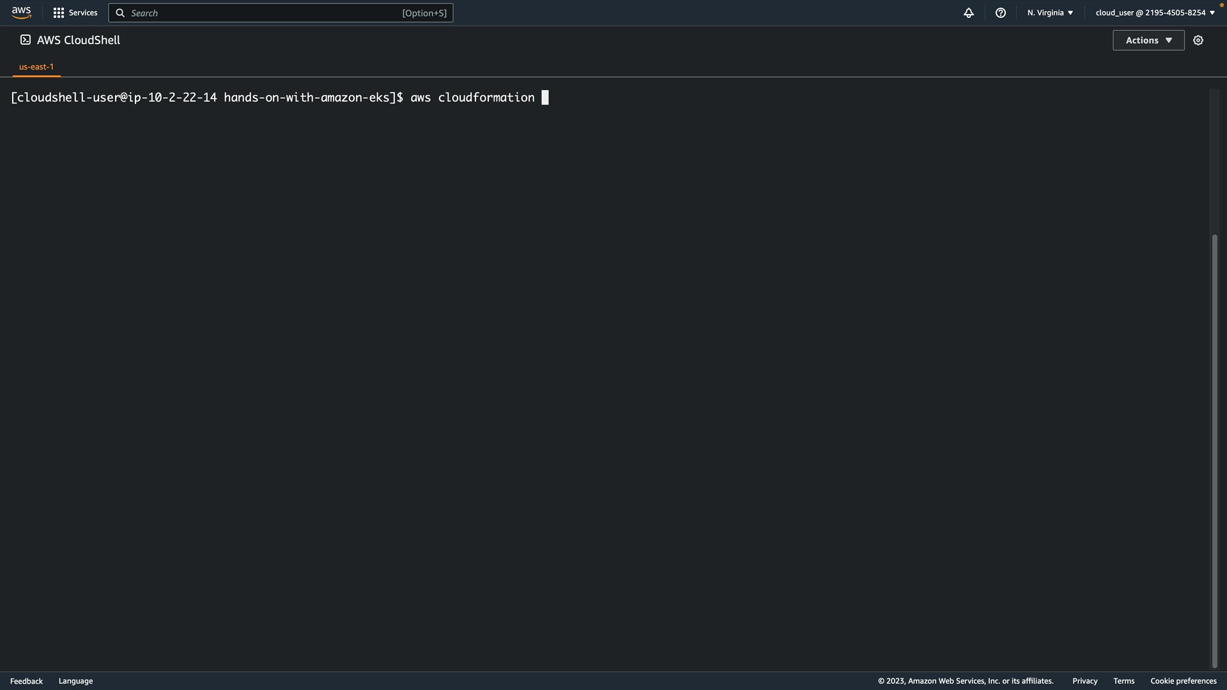The width and height of the screenshot is (1227, 690).
Task: Click the AWS logo home icon
Action: pyautogui.click(x=21, y=13)
